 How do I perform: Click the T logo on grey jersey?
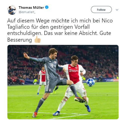(52, 65)
